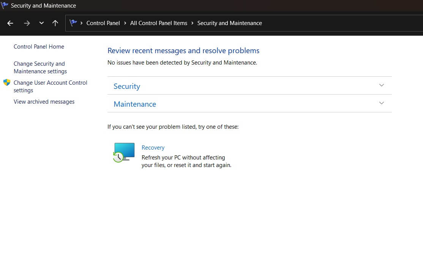This screenshot has height=254, width=423.
Task: Click the Recovery monitor icon
Action: pos(124,152)
